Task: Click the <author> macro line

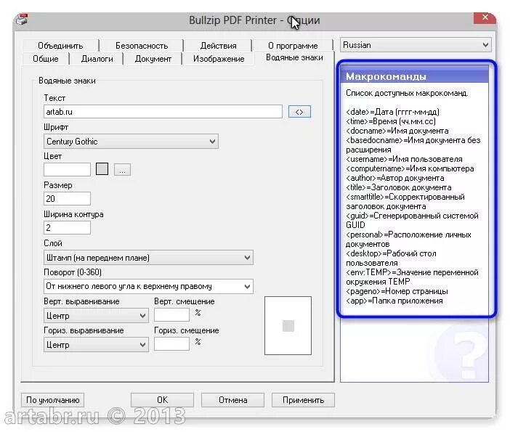Action: point(395,178)
